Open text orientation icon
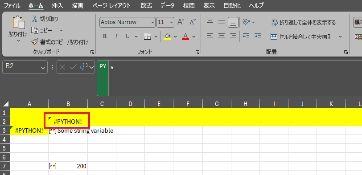 tap(247, 22)
